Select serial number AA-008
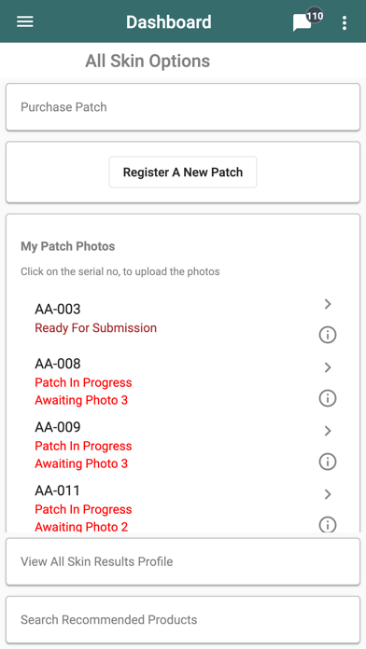366x649 pixels. pyautogui.click(x=58, y=364)
